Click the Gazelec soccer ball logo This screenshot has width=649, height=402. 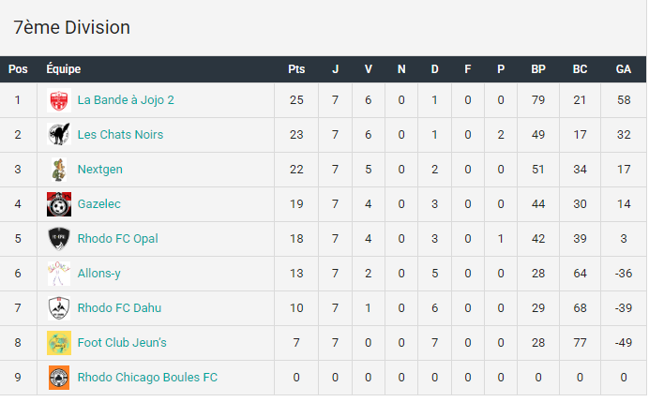59,204
